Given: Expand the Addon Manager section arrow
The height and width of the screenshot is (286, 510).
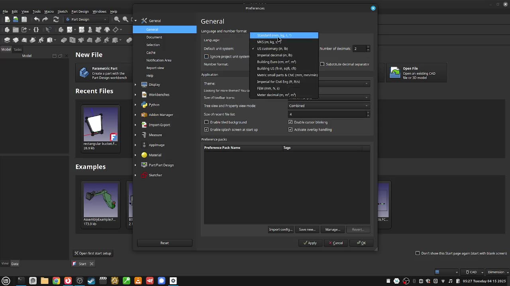Looking at the screenshot, I should point(135,115).
